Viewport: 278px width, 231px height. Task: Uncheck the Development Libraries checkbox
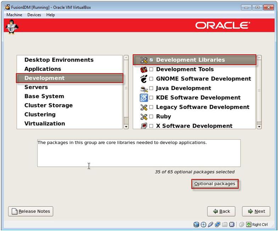[x=151, y=60]
